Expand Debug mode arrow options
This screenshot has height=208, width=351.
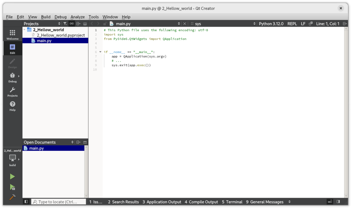19,76
